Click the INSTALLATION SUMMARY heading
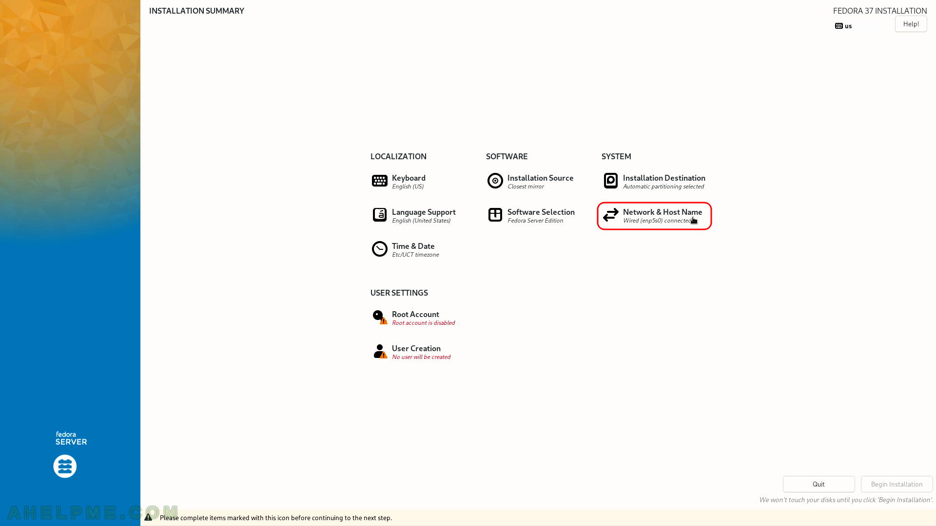This screenshot has width=936, height=526. point(196,11)
